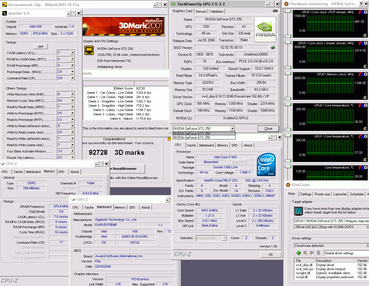The image size is (369, 286).
Task: Click the plug icon in RivaTuner driver settings
Action: (x=312, y=253)
